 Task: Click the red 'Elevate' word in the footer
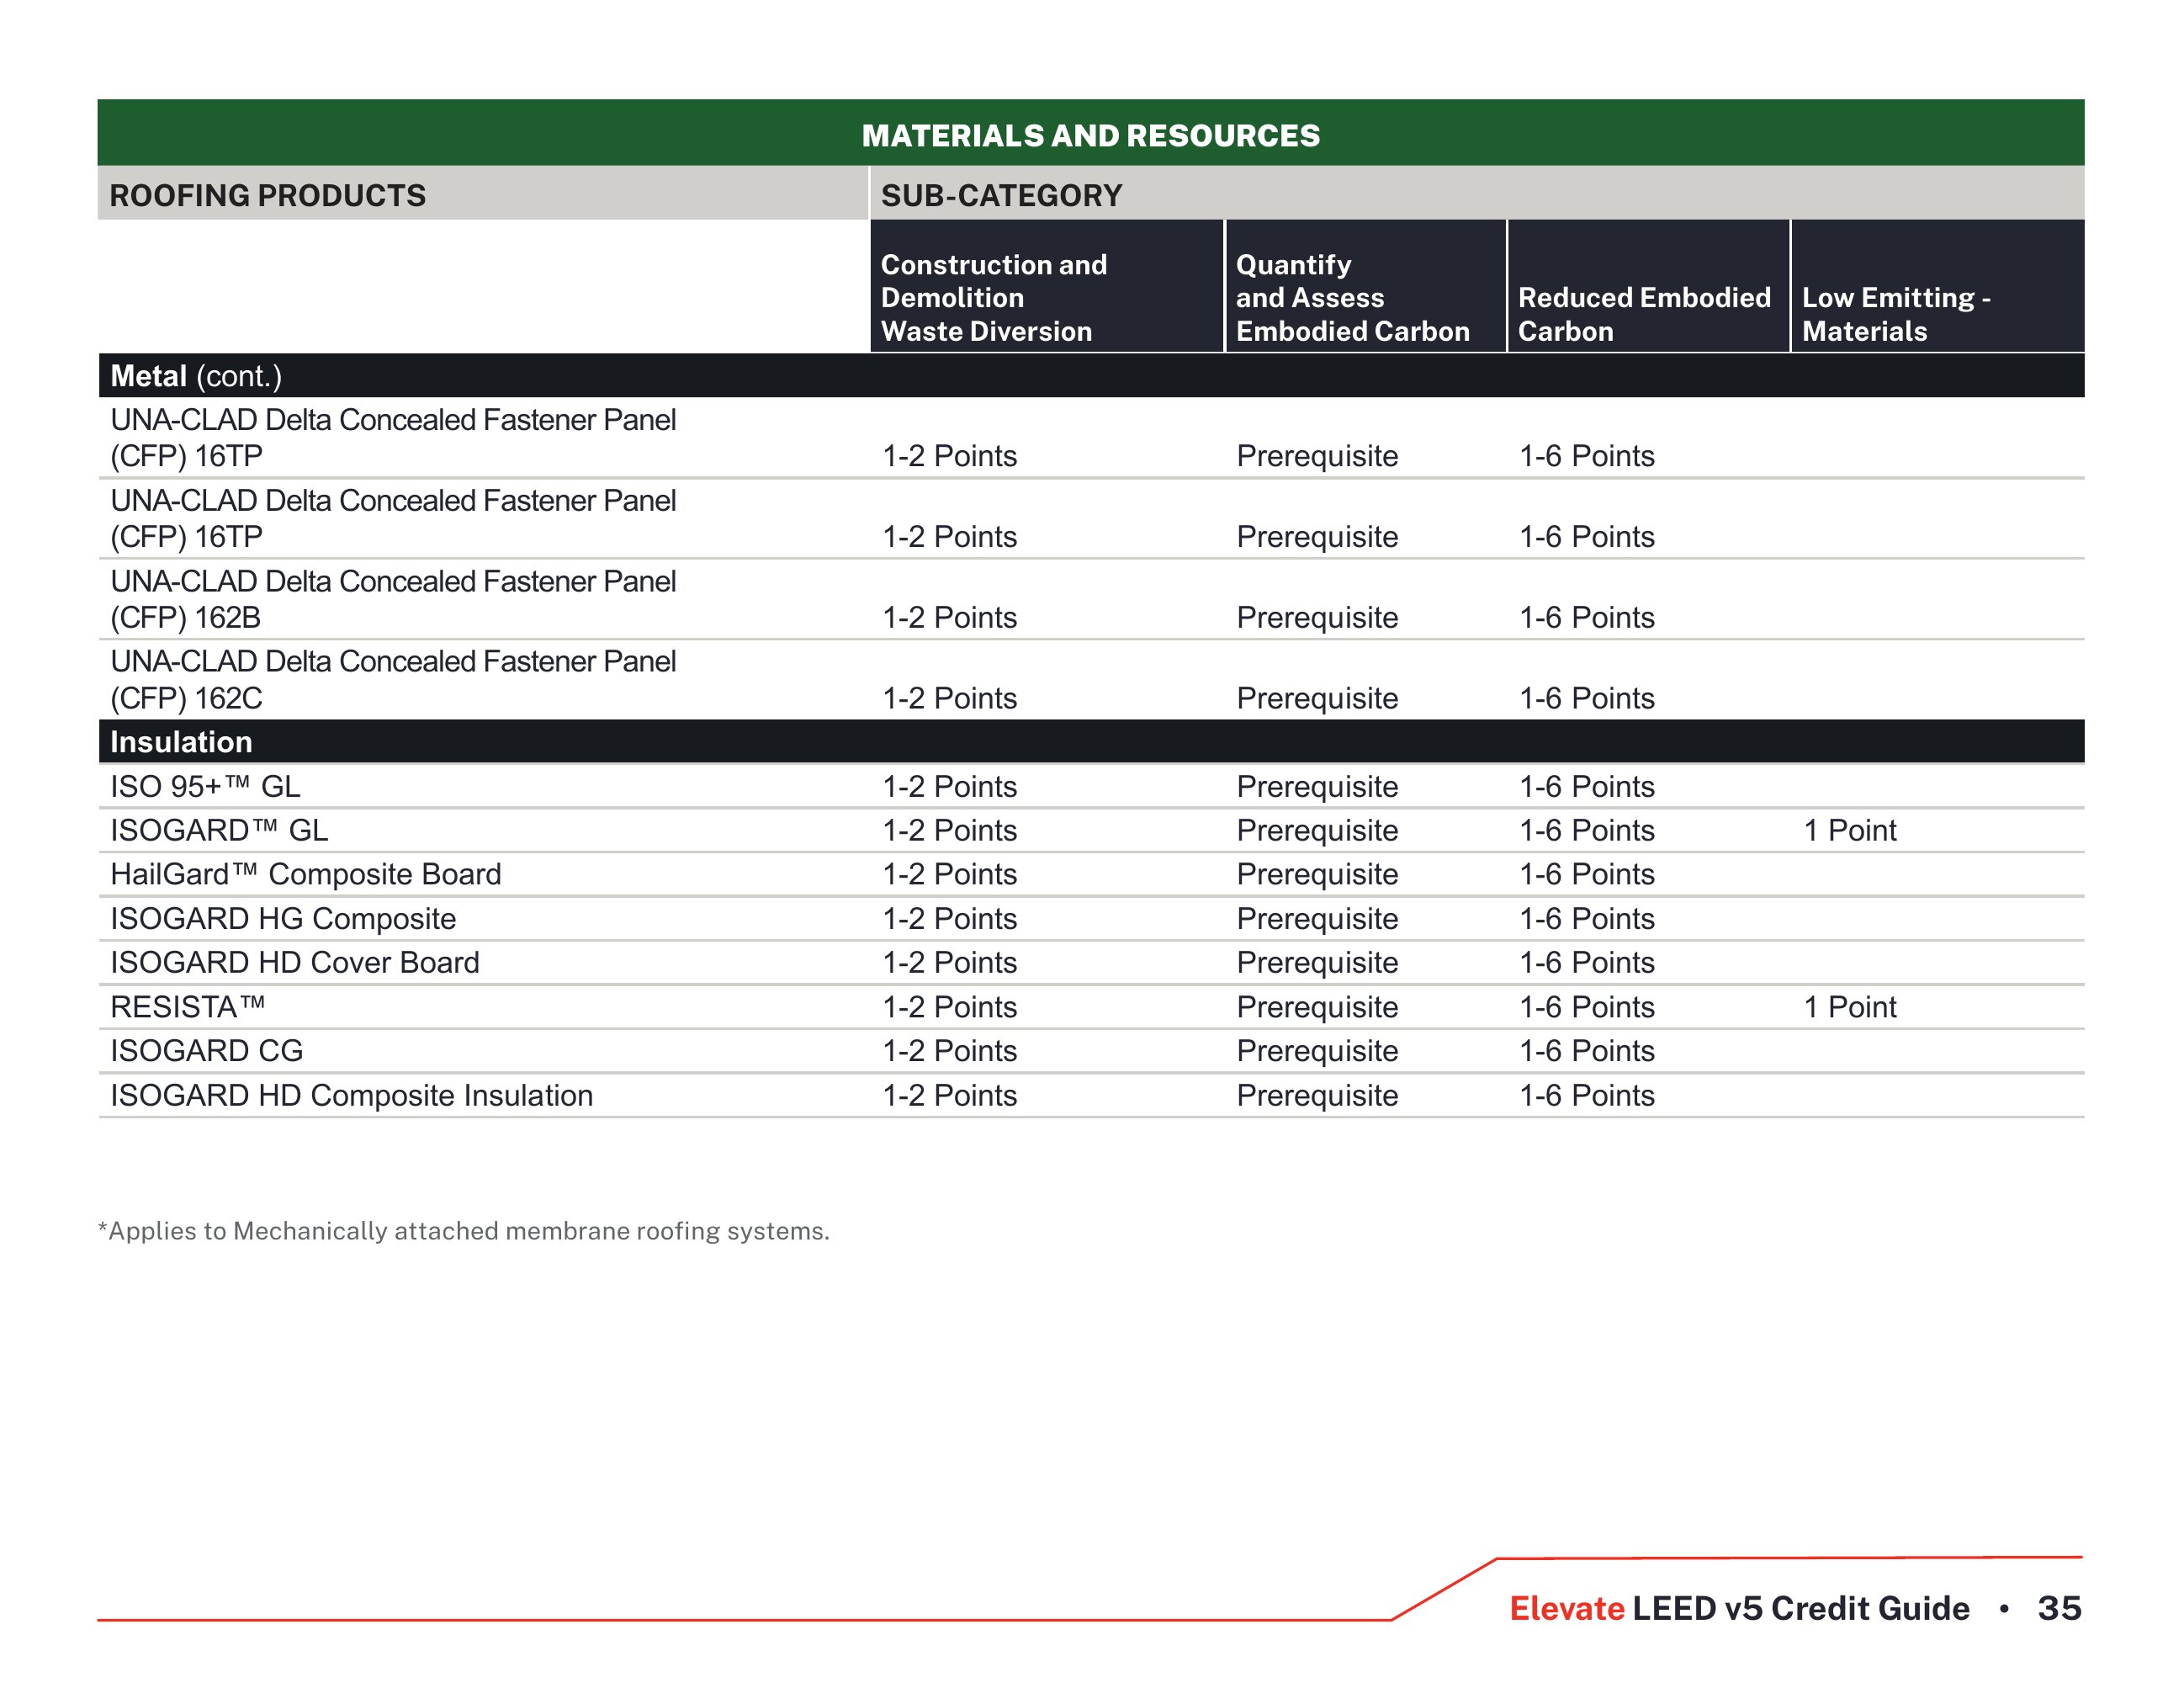click(1566, 1608)
